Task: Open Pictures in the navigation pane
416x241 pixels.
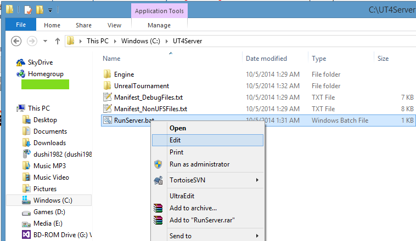Action: (45, 189)
